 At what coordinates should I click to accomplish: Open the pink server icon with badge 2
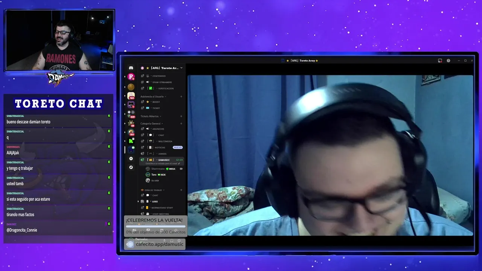coord(131,77)
